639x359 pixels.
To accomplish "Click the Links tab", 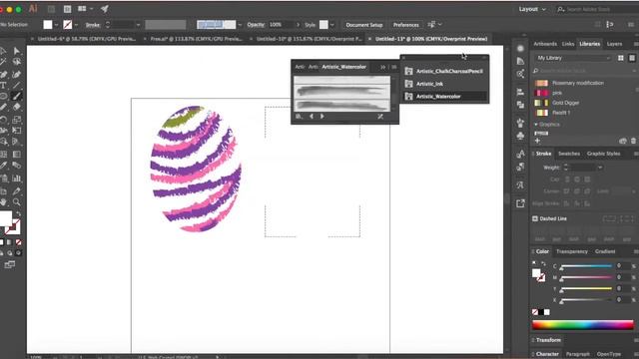I will (568, 44).
